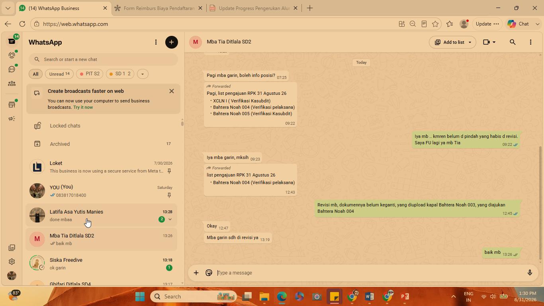Open the WhatsApp sidebar three-dot menu
The image size is (544, 306).
(156, 42)
